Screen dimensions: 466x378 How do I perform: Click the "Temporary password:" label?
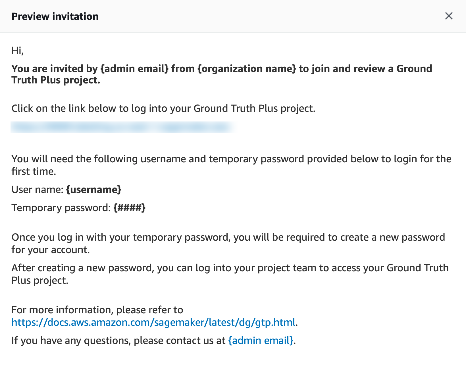(x=61, y=208)
